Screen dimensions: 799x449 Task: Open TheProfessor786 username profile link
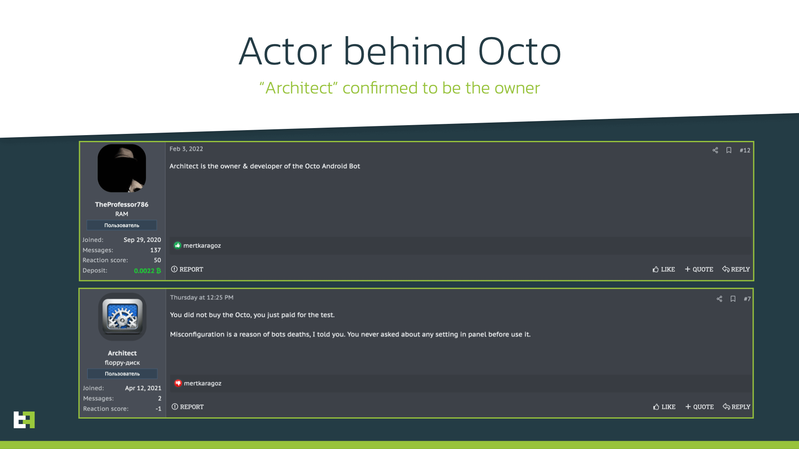[122, 205]
